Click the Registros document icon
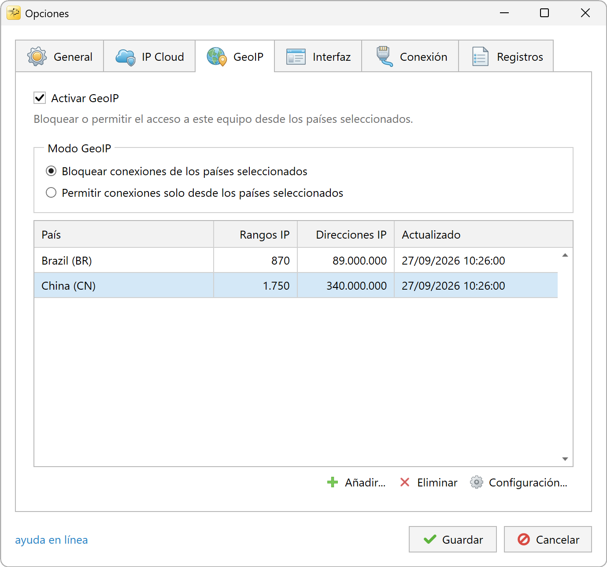 481,57
